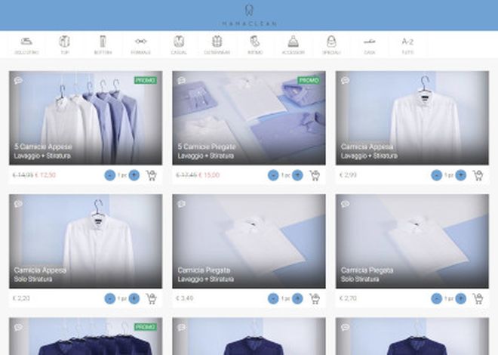The width and height of the screenshot is (498, 355).
Task: Open the Mamaclean logo at the top
Action: 249,15
